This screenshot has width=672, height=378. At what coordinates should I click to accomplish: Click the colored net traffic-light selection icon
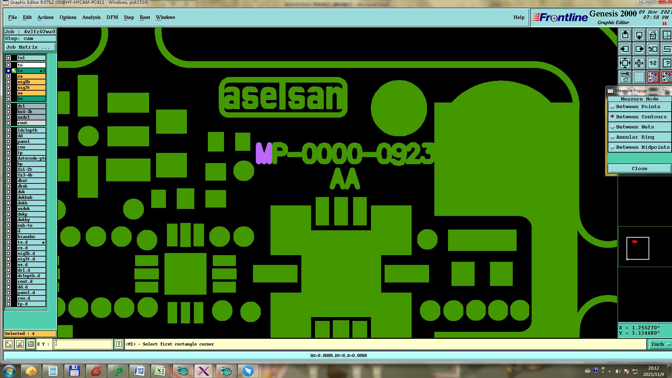pyautogui.click(x=653, y=77)
